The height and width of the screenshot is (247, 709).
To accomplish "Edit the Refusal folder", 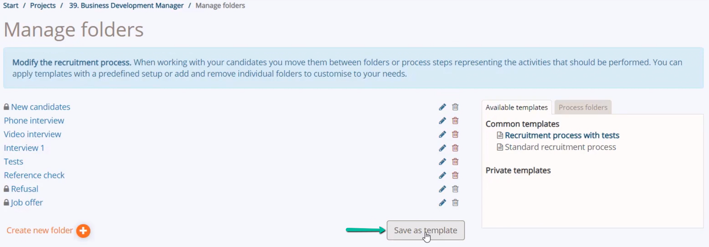I will [442, 189].
